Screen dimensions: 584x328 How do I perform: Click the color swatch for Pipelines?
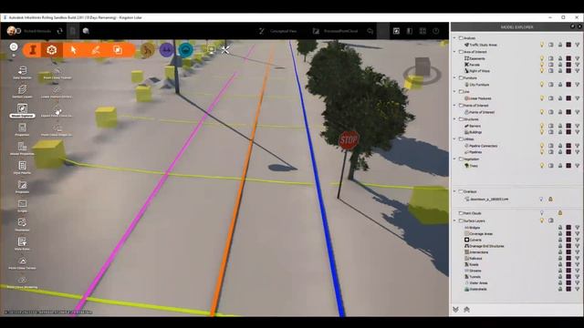click(568, 152)
